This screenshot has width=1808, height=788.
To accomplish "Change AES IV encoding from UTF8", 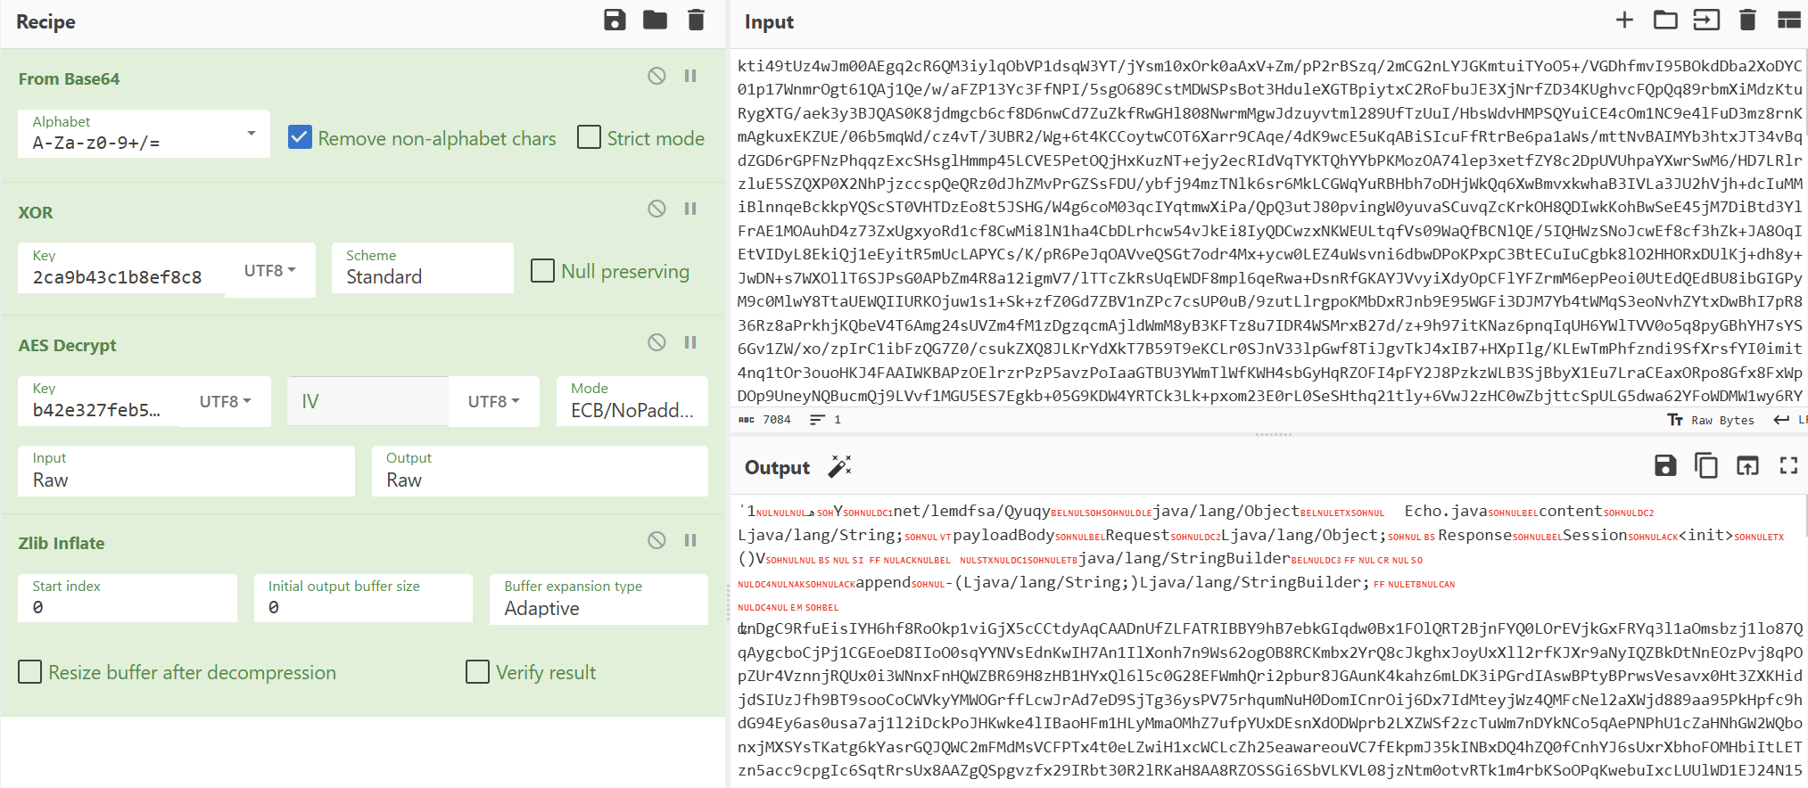I will tap(494, 401).
